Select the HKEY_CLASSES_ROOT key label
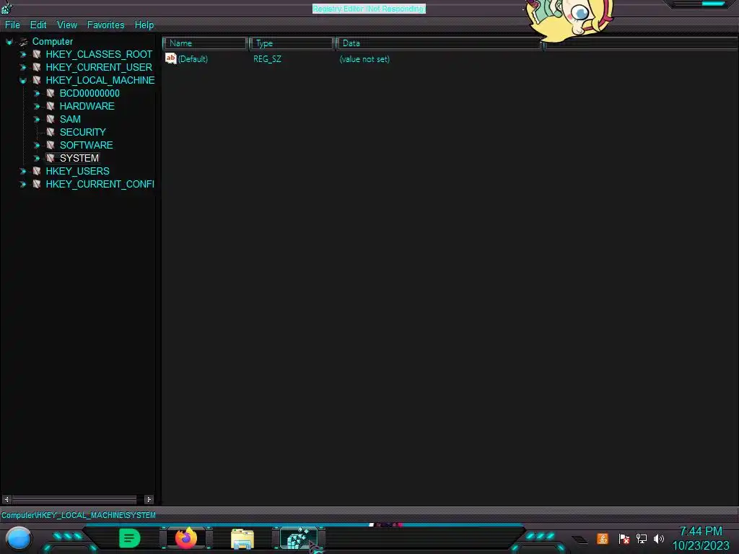 [x=99, y=54]
